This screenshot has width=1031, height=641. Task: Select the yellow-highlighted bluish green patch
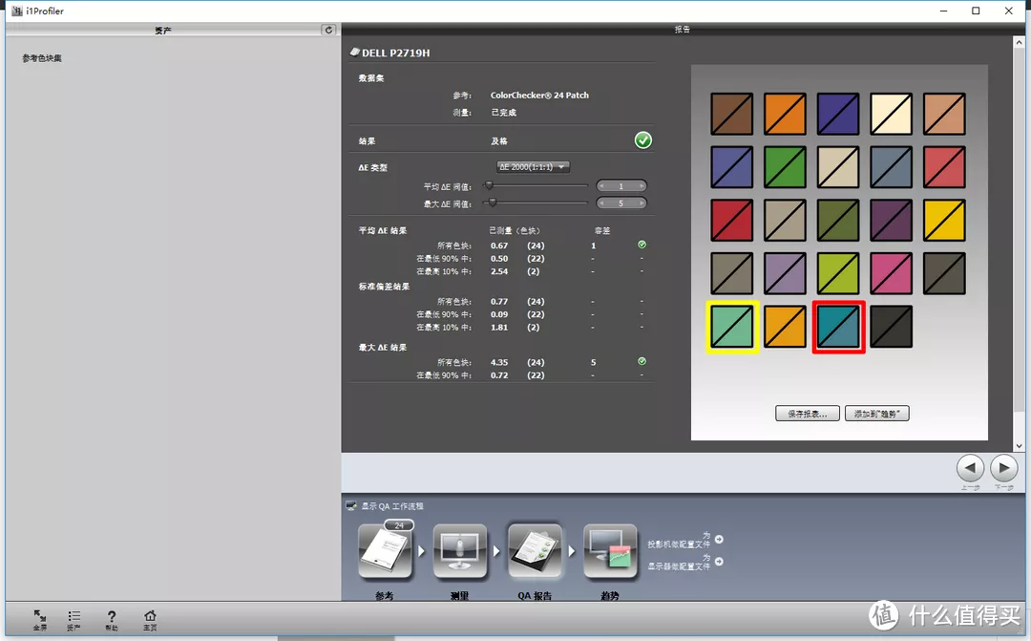pos(732,327)
